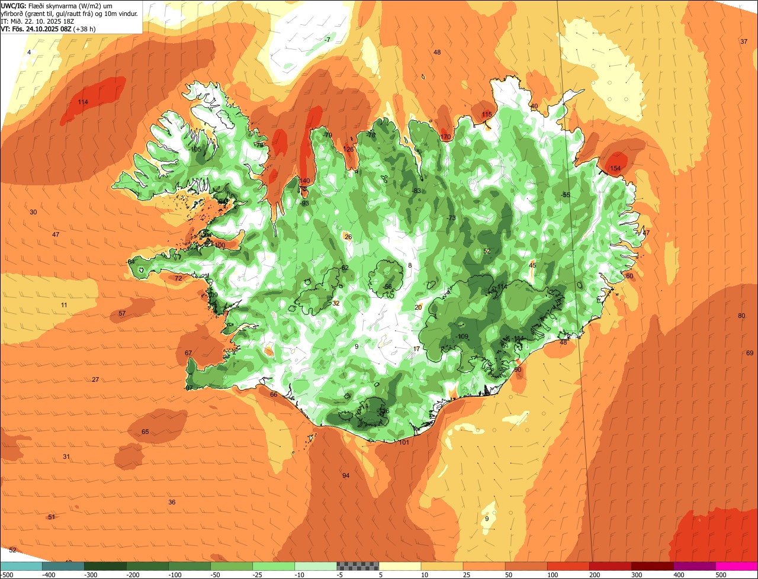Click the 57 value west of Iceland

[122, 313]
